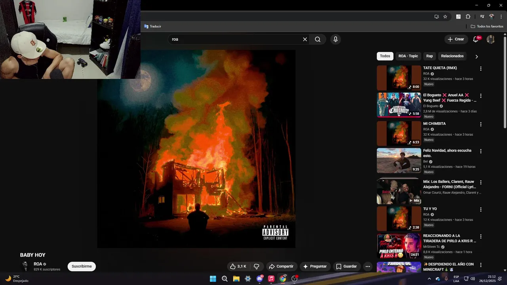507x285 pixels.
Task: Select the Relacionados filter chip
Action: point(452,56)
